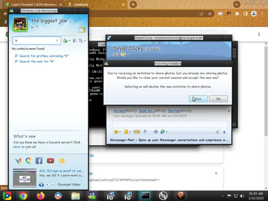Click the Add a contact icon

pyautogui.click(x=65, y=41)
